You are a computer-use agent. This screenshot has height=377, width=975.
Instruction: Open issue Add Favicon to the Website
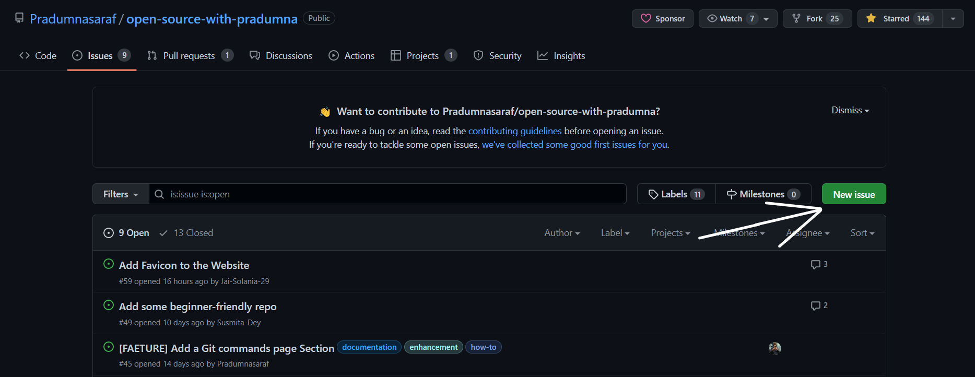pyautogui.click(x=184, y=265)
